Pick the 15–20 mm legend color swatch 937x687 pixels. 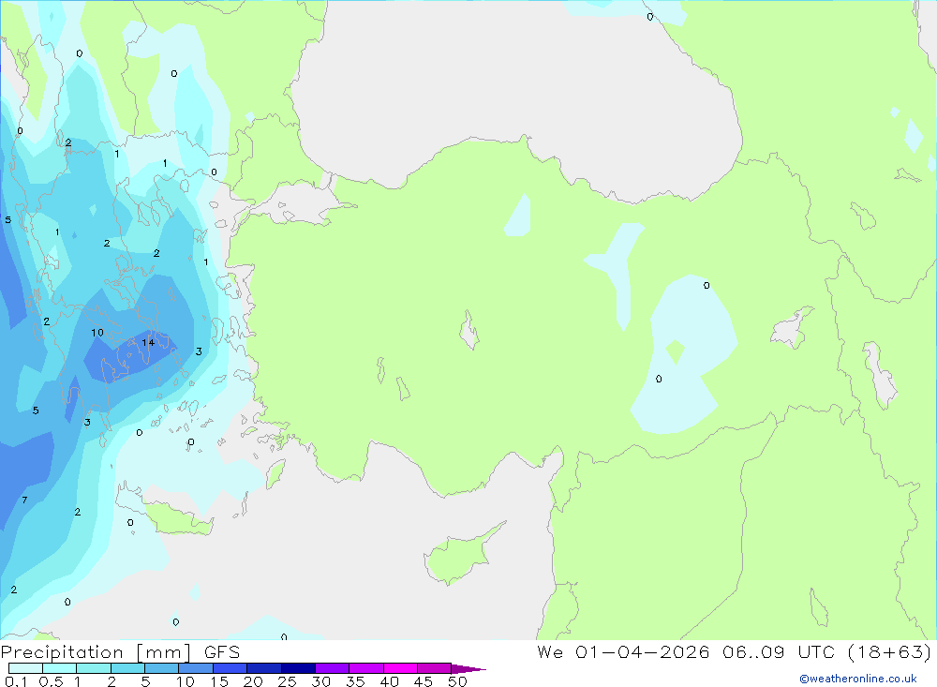pos(231,668)
